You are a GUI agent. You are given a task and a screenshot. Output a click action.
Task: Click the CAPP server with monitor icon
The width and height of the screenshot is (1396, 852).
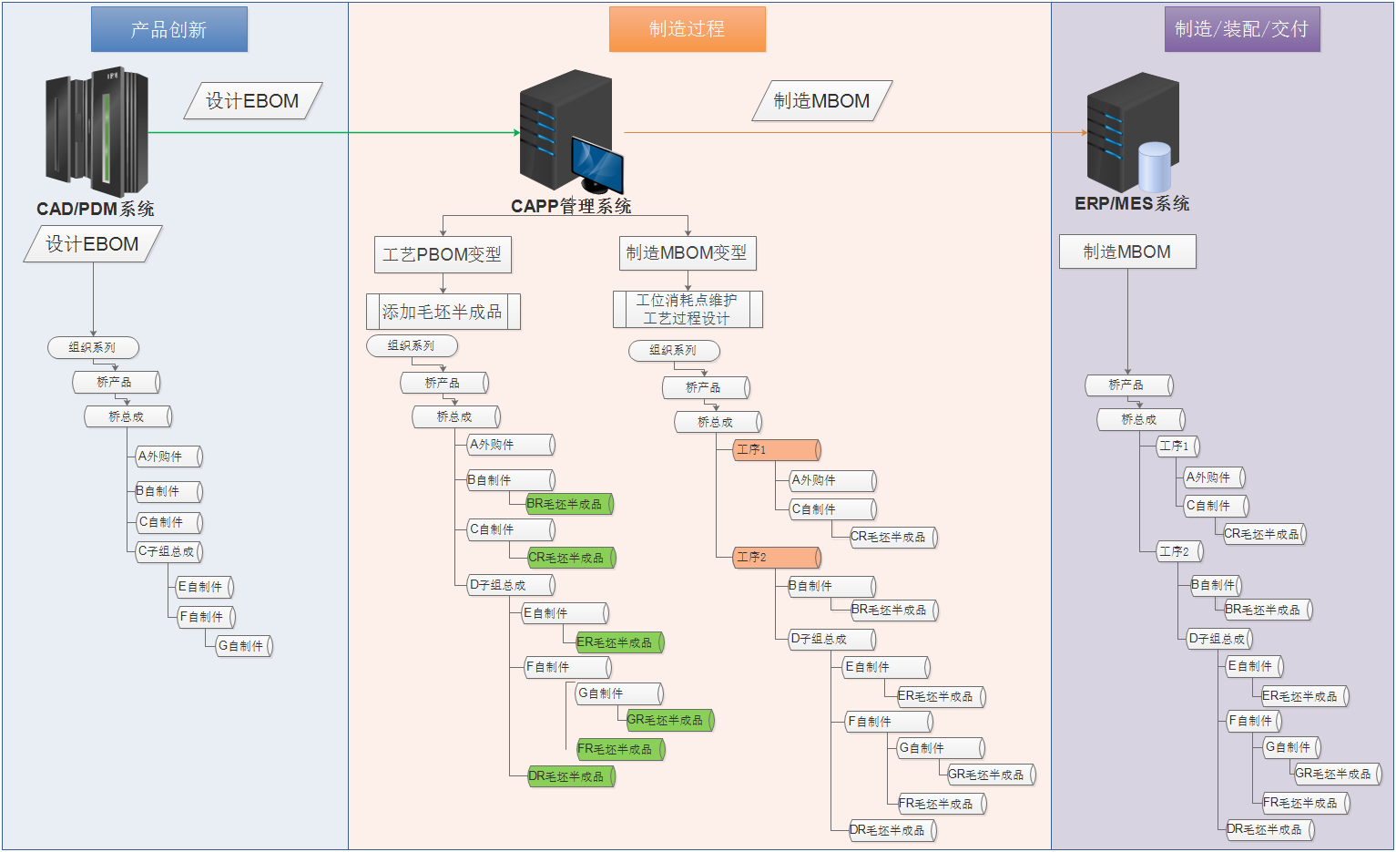569,132
